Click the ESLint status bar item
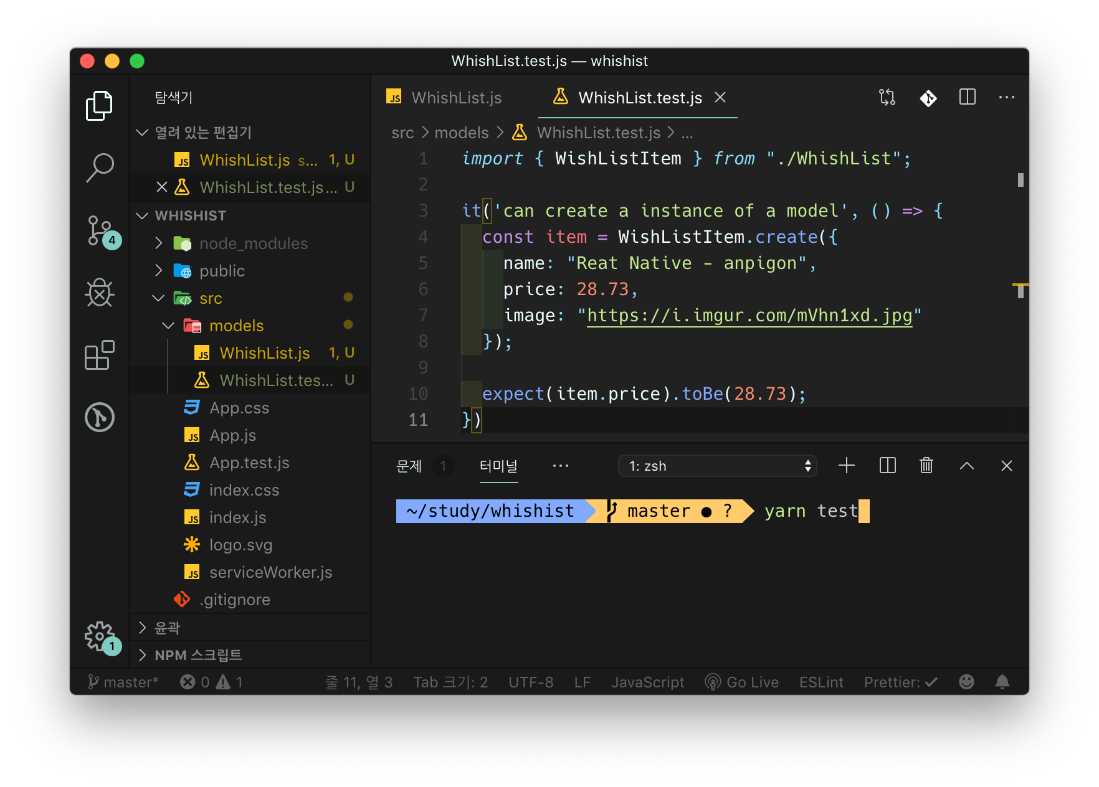 tap(821, 682)
